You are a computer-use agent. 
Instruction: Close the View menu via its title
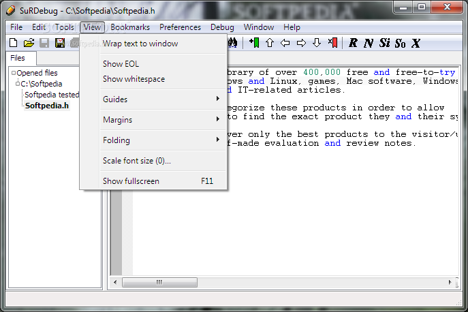(92, 27)
